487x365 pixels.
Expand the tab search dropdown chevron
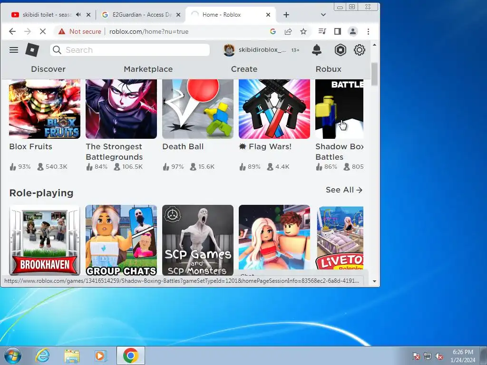coord(323,15)
